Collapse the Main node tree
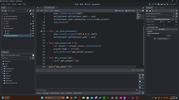The width and height of the screenshot is (179, 100). 2,14
